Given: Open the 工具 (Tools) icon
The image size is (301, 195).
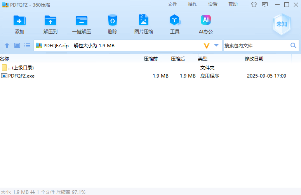Looking at the screenshot, I should tap(175, 20).
